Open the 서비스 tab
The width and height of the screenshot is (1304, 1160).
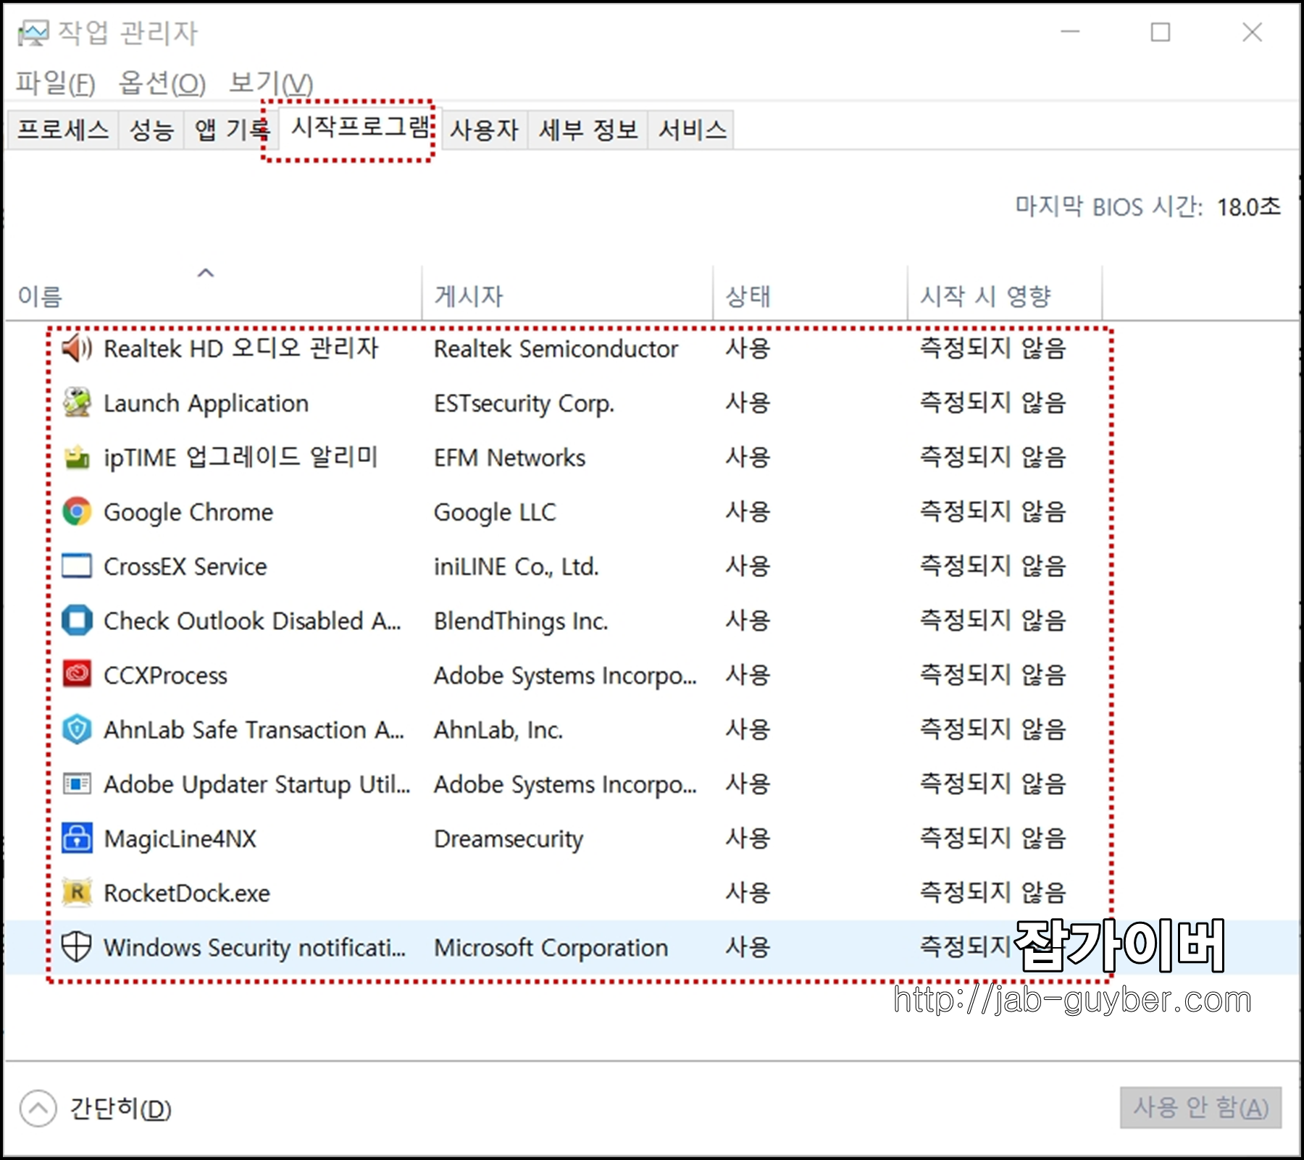[692, 130]
